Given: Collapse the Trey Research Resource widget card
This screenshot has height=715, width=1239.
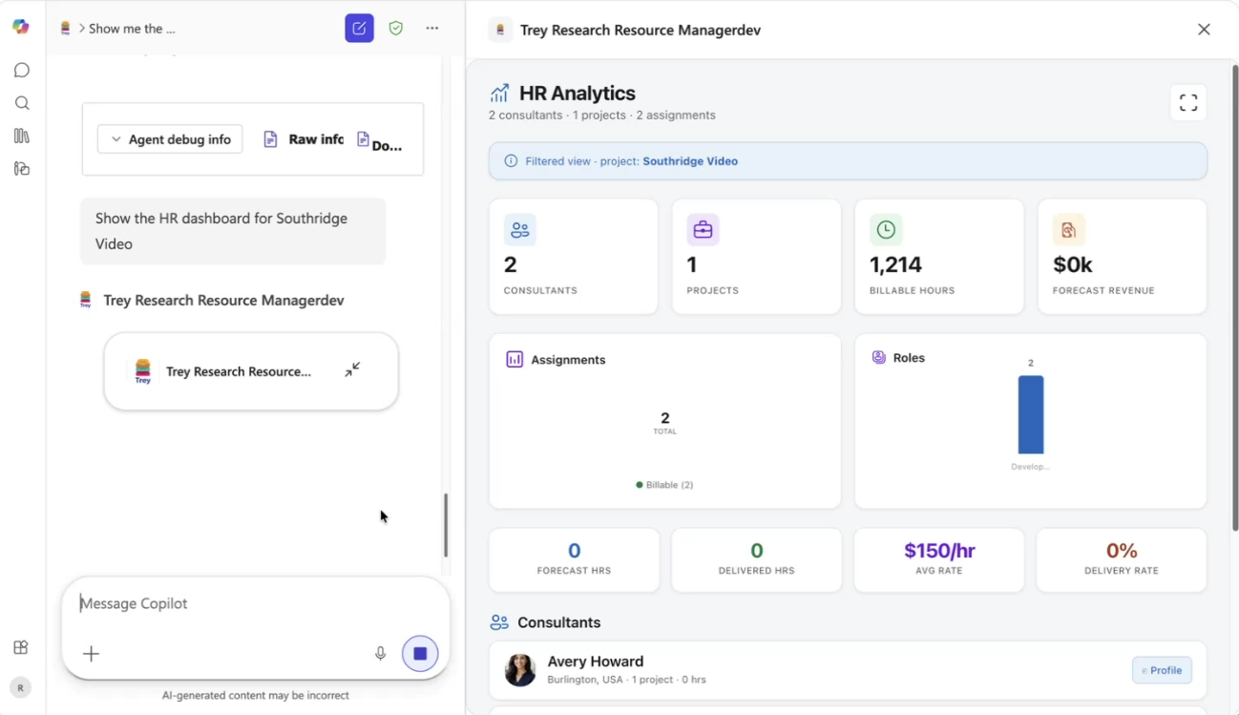Looking at the screenshot, I should (x=352, y=369).
